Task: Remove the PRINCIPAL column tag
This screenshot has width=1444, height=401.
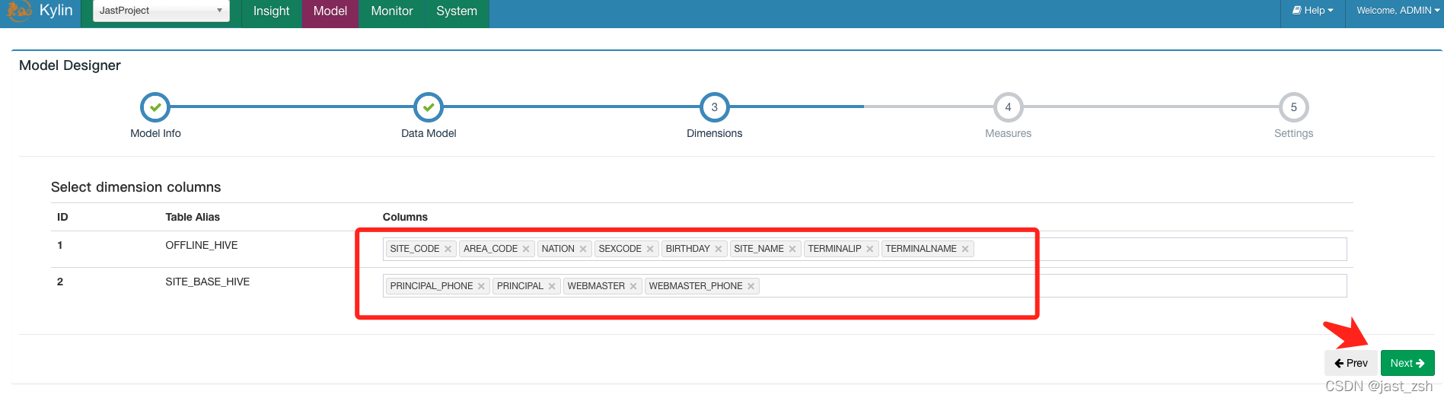Action: pyautogui.click(x=552, y=286)
